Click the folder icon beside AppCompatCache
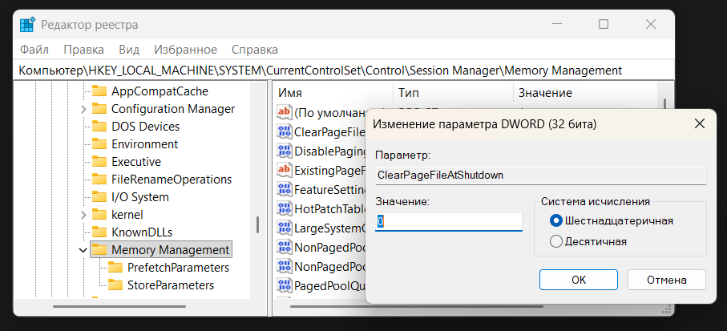This screenshot has width=727, height=331. pos(99,91)
